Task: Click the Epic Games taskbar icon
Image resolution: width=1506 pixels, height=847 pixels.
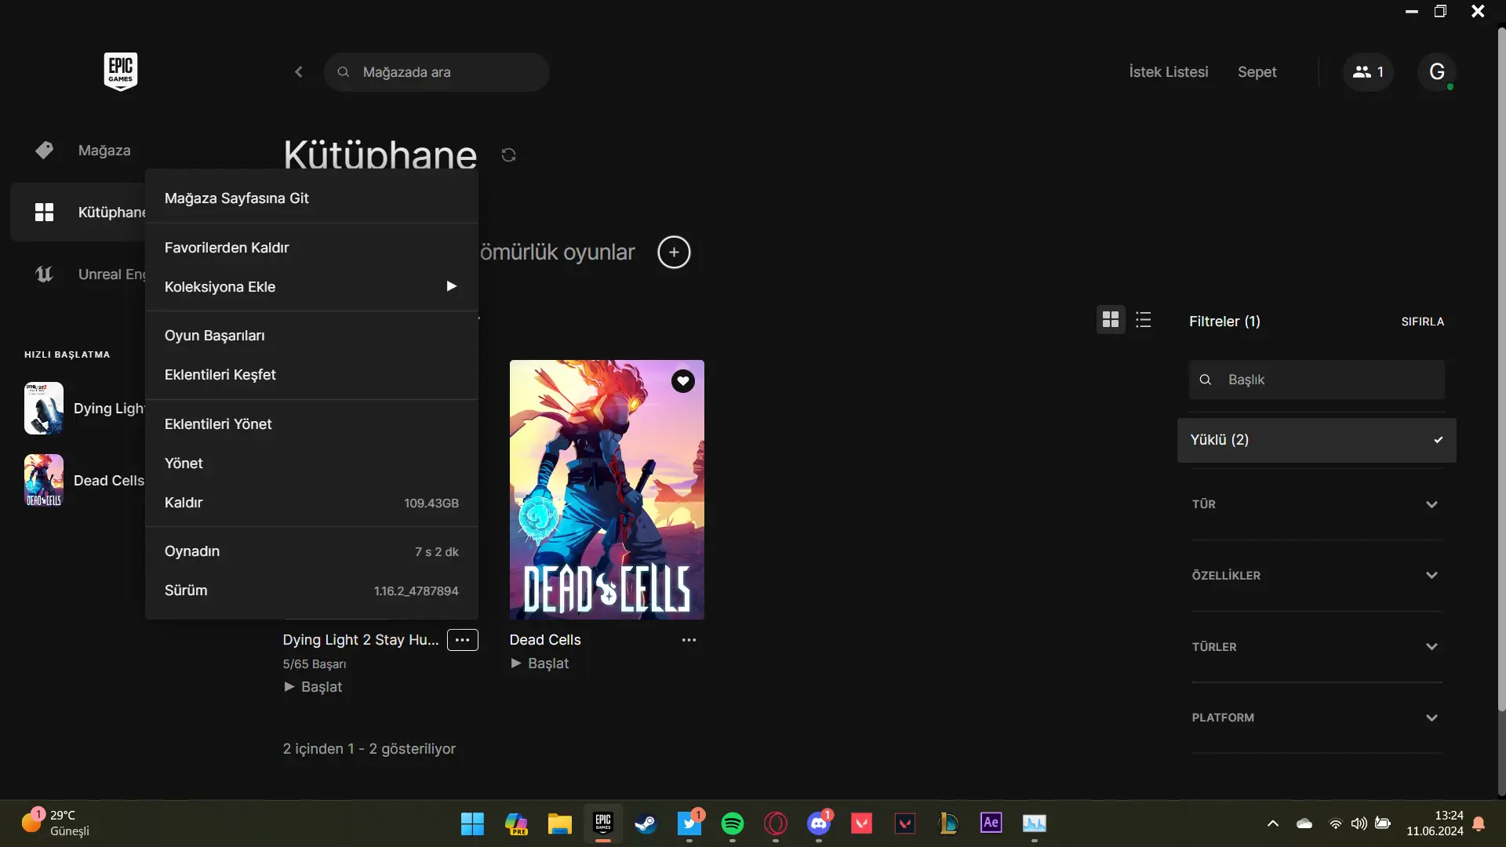Action: pos(603,823)
